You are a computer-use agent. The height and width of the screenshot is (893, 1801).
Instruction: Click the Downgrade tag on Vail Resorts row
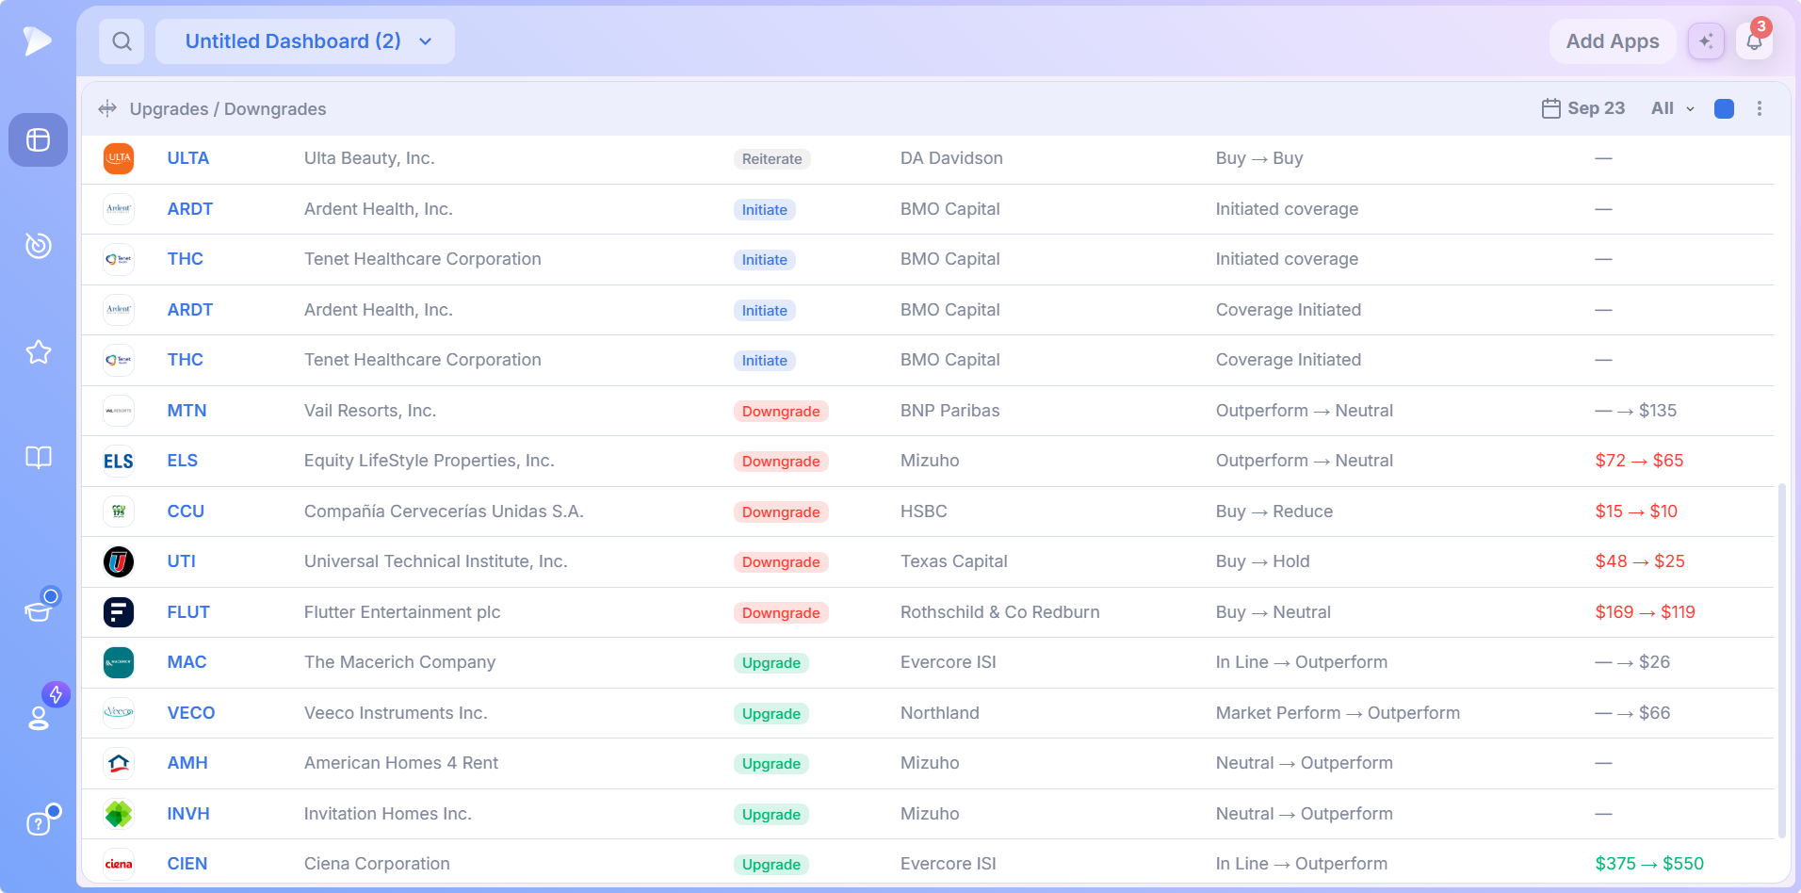pos(781,412)
